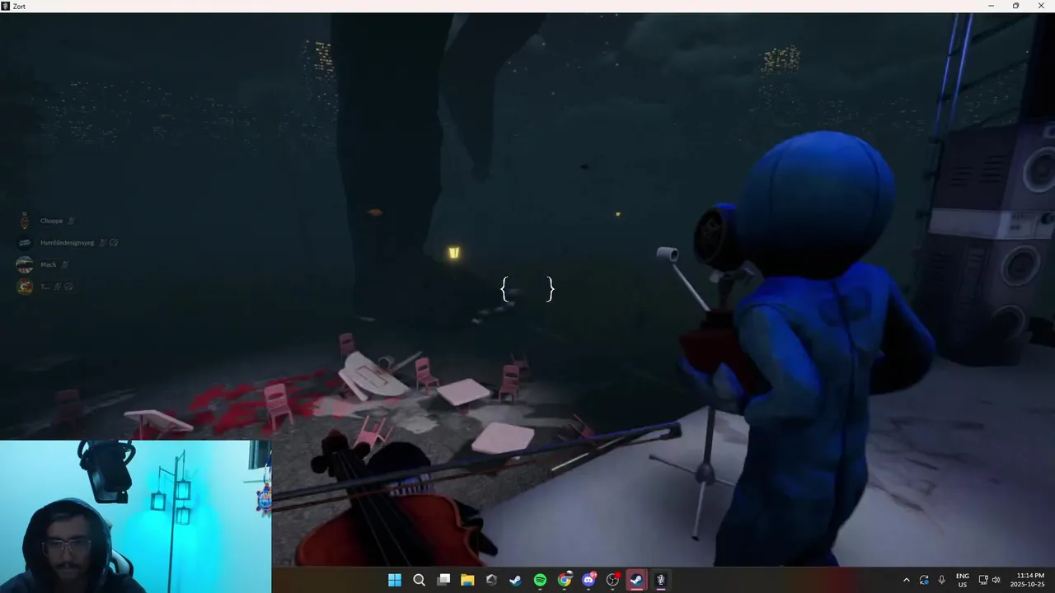1055x593 pixels.
Task: Open the volume tray icon
Action: tap(996, 580)
